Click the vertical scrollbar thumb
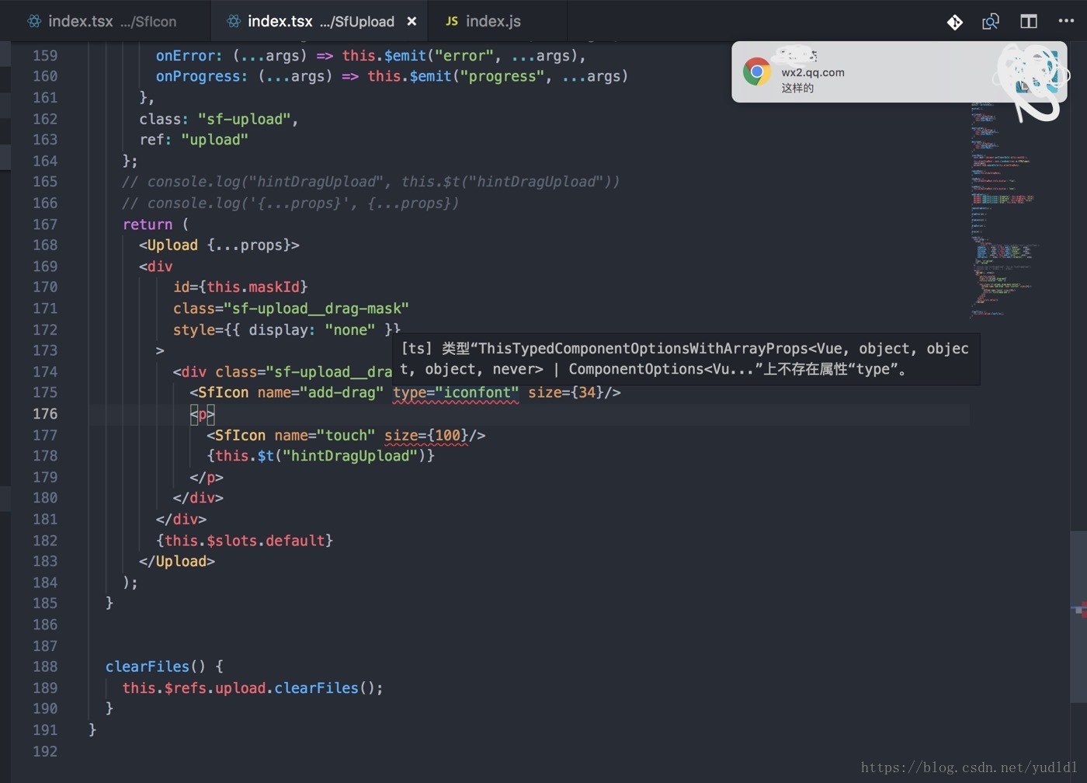The width and height of the screenshot is (1087, 783). (x=1078, y=617)
